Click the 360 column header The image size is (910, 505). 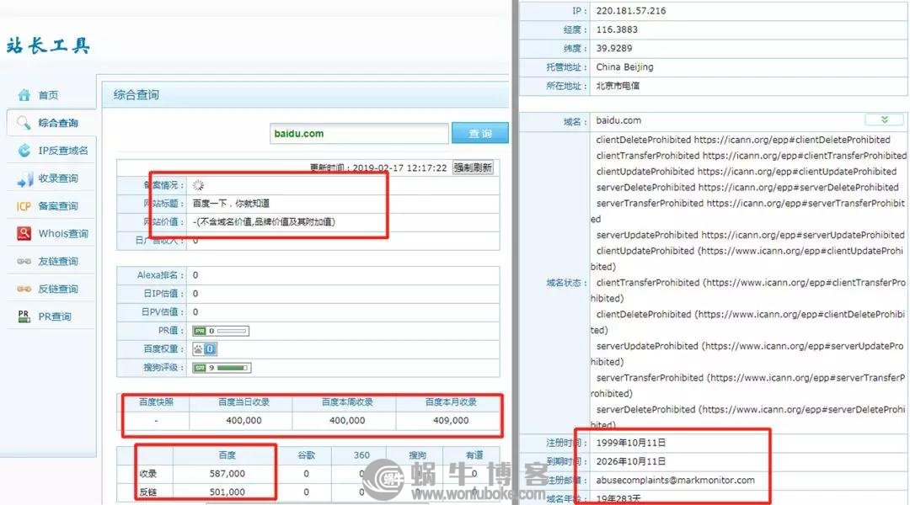coord(361,455)
